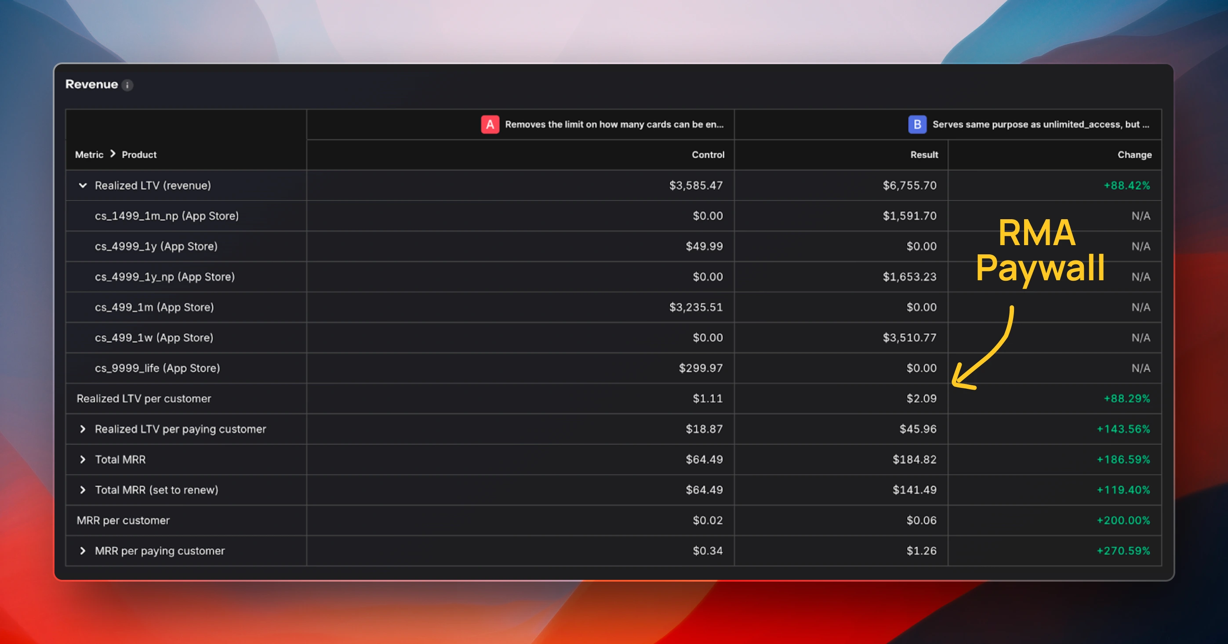Click the Product breadcrumb label
1228x644 pixels.
139,155
